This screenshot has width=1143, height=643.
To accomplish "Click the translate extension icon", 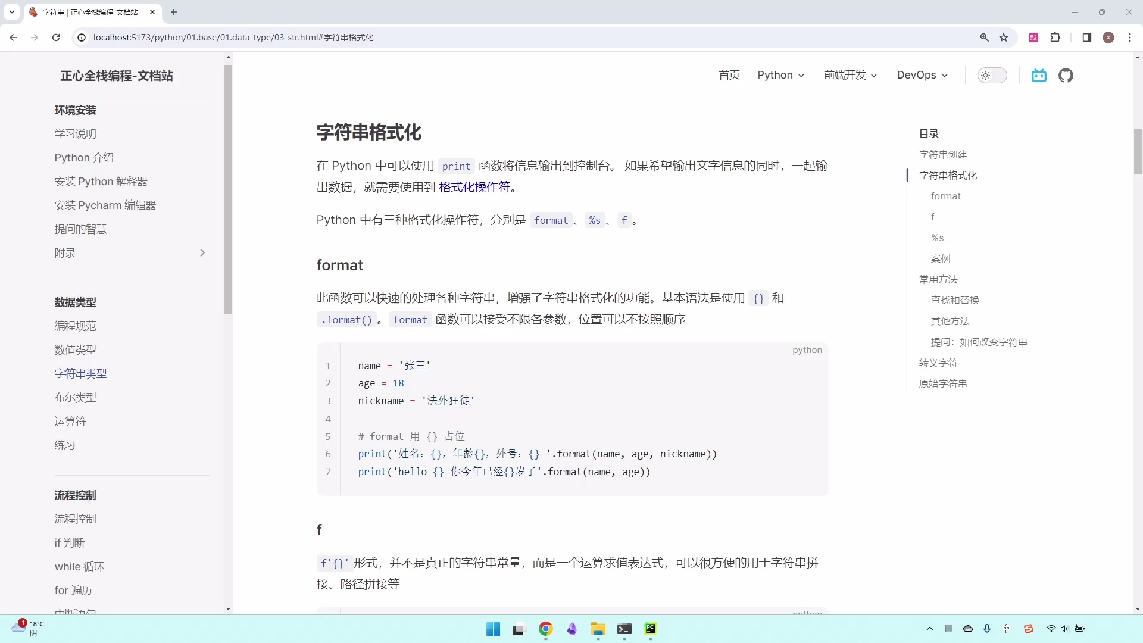I will 1034,37.
